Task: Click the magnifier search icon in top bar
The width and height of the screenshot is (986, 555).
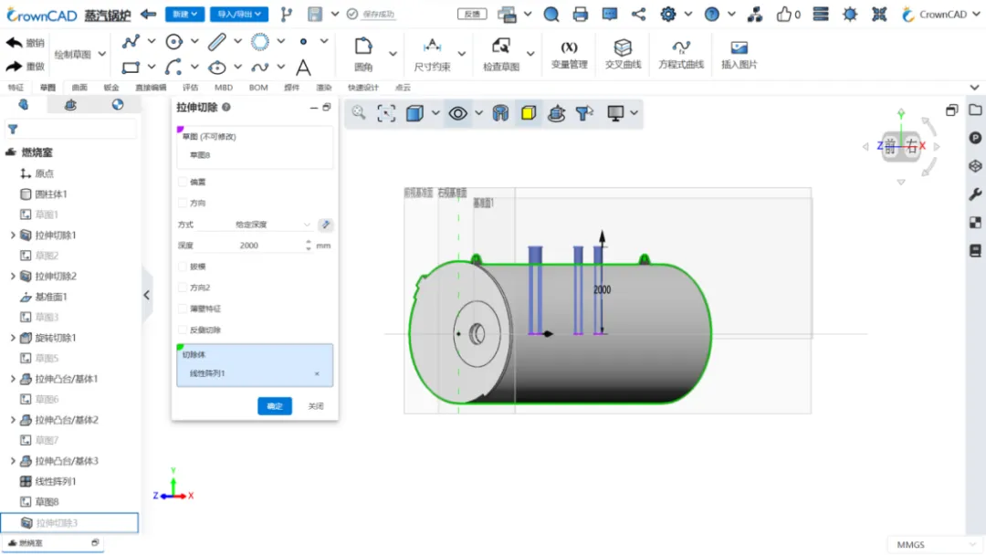Action: [x=551, y=14]
